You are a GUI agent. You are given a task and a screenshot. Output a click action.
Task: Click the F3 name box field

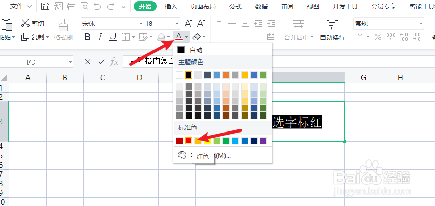coord(36,62)
